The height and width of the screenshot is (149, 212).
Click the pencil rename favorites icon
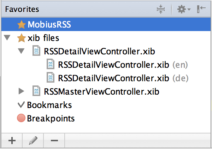click(x=33, y=141)
